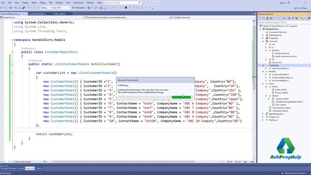Run the project with IIS Express
311x175 pixels.
click(79, 8)
